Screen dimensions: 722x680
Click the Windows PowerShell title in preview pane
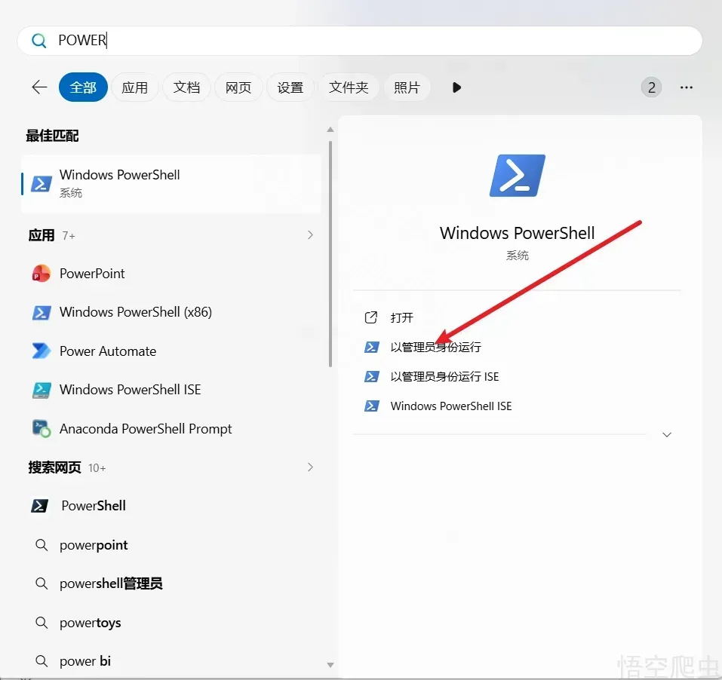point(517,233)
